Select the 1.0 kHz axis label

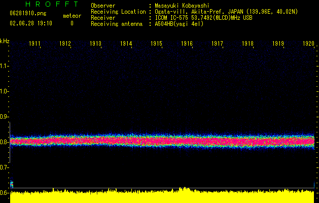click(5, 91)
